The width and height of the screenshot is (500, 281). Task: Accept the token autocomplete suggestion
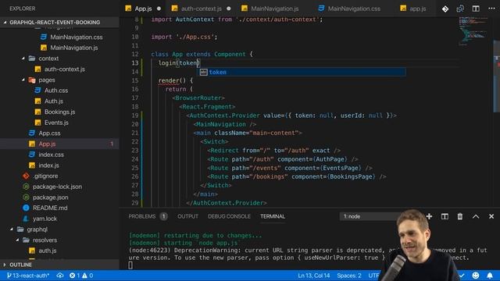pos(302,72)
